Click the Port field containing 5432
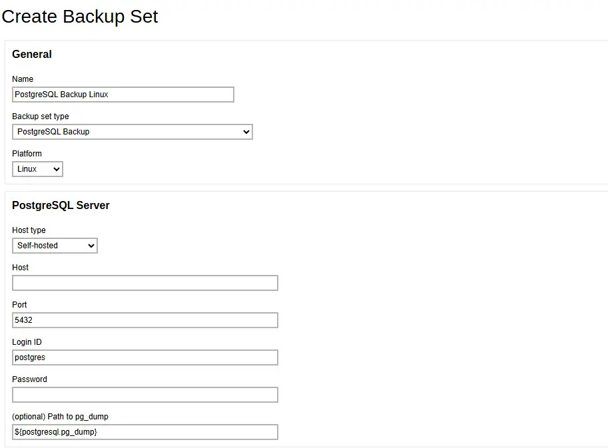The image size is (608, 448). (x=145, y=320)
